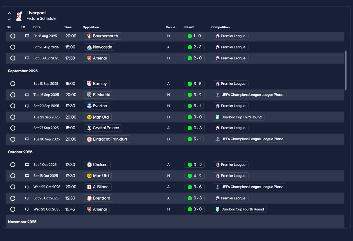This screenshot has height=241, width=353.
Task: Select the Crystal Palace fixture radio button
Action: [x=13, y=128]
